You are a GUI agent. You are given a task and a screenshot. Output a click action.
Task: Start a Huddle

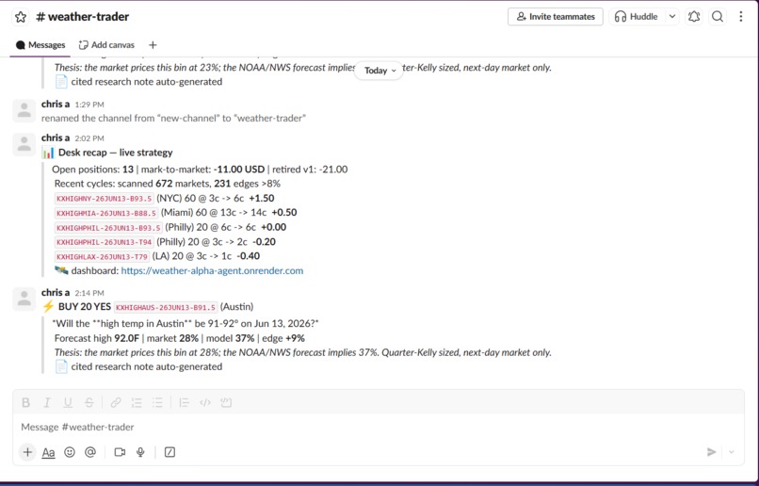point(636,16)
